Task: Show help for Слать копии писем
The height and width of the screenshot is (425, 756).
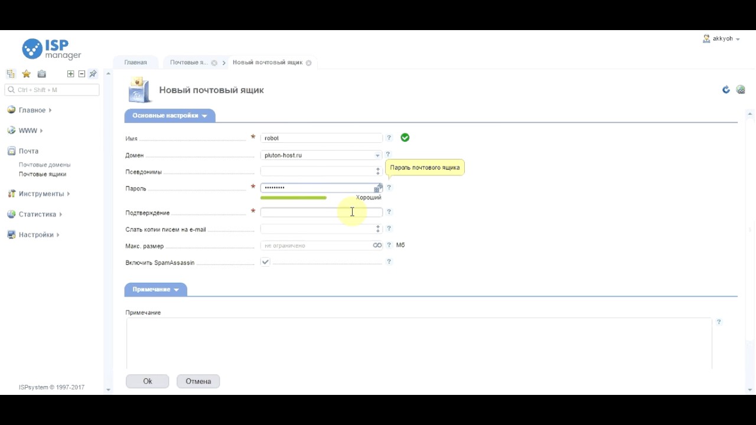Action: [389, 228]
